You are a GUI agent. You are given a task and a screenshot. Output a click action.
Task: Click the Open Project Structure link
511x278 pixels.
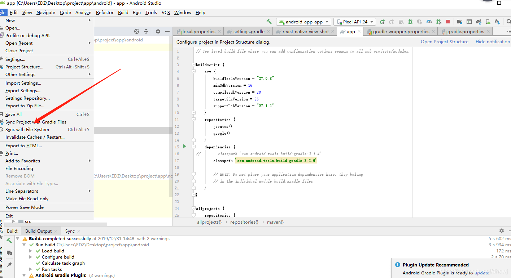pos(445,42)
